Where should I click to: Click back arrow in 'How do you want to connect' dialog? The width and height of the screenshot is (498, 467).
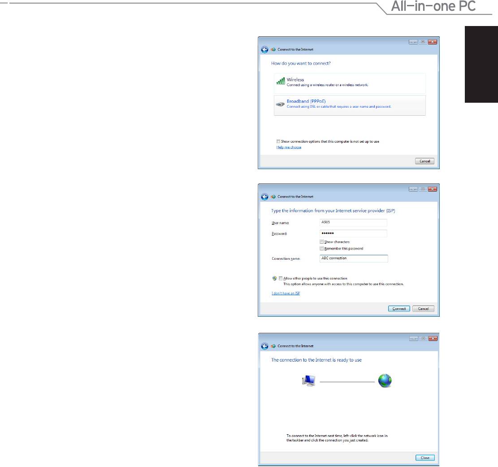[x=264, y=49]
